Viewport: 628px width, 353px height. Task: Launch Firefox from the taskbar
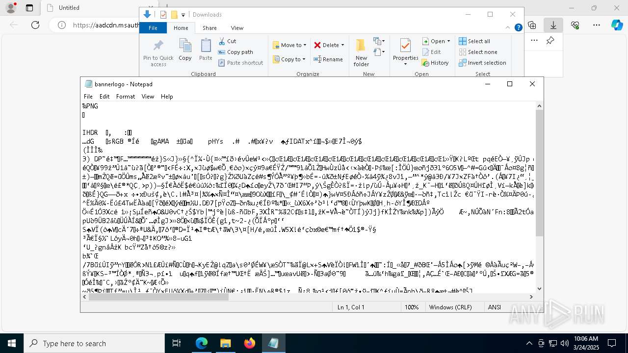pyautogui.click(x=249, y=343)
